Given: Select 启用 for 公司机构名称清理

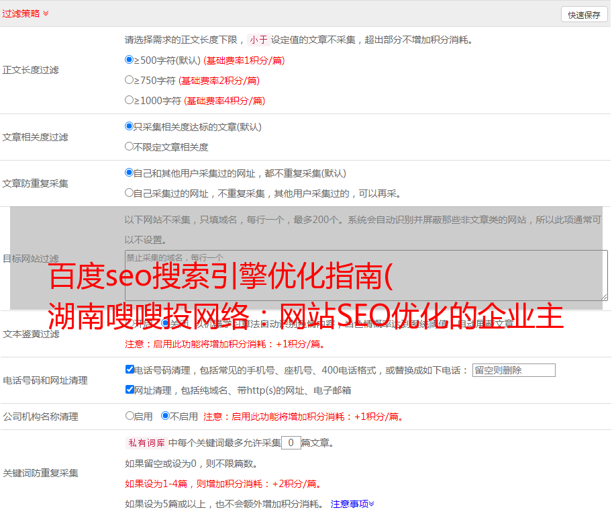Looking at the screenshot, I should [x=130, y=416].
